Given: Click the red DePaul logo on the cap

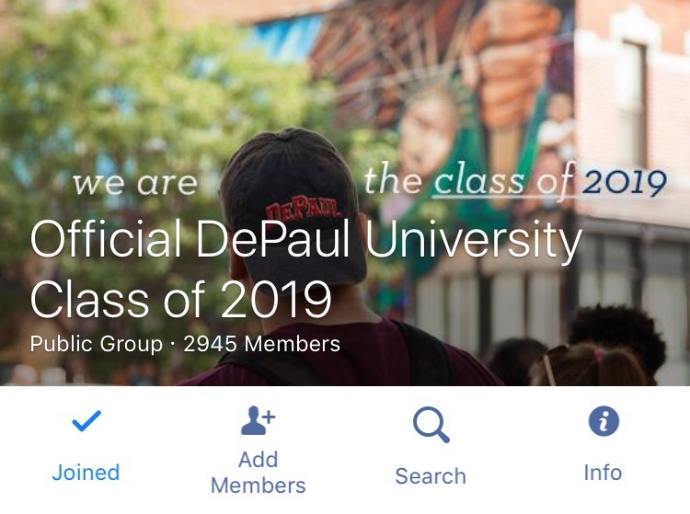Looking at the screenshot, I should (292, 210).
